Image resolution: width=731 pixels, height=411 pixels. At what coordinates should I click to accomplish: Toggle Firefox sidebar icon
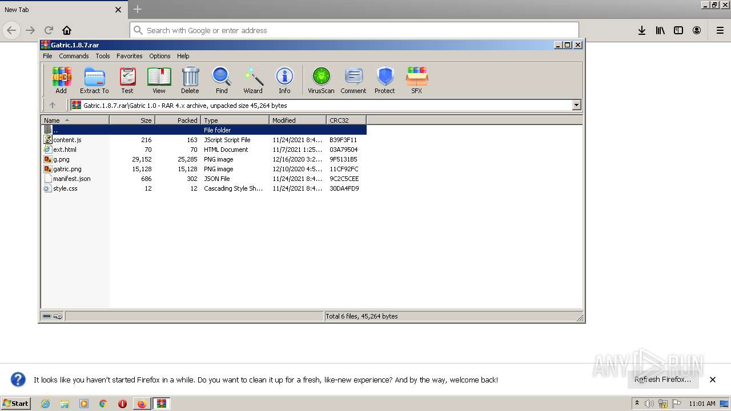click(x=678, y=30)
